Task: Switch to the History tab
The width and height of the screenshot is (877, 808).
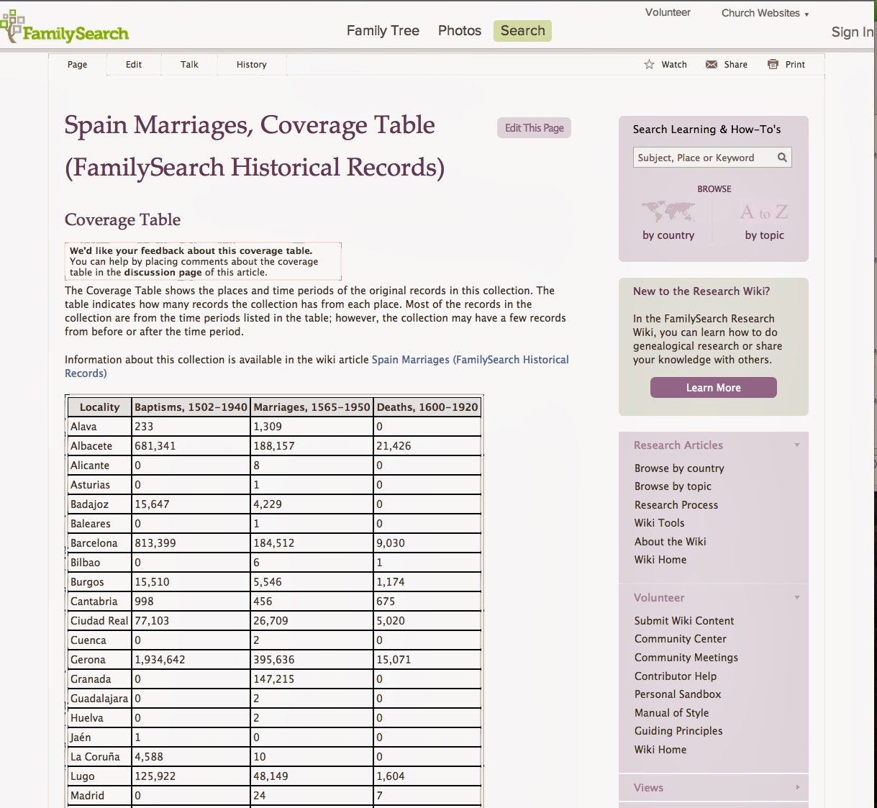Action: (x=252, y=65)
